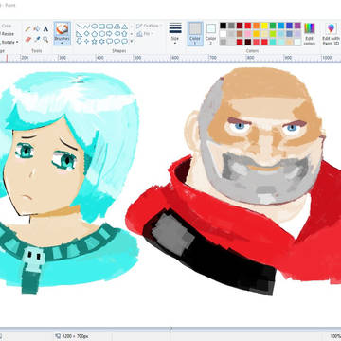Pick the pink color swatch

tap(248, 34)
